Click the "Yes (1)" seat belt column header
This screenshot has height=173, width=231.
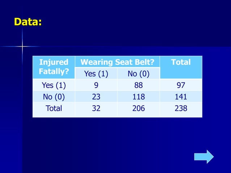(96, 74)
